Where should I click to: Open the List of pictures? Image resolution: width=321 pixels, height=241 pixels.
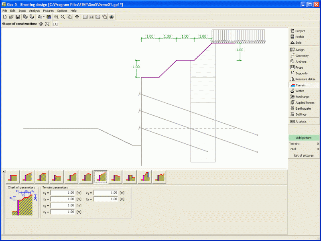click(x=304, y=155)
